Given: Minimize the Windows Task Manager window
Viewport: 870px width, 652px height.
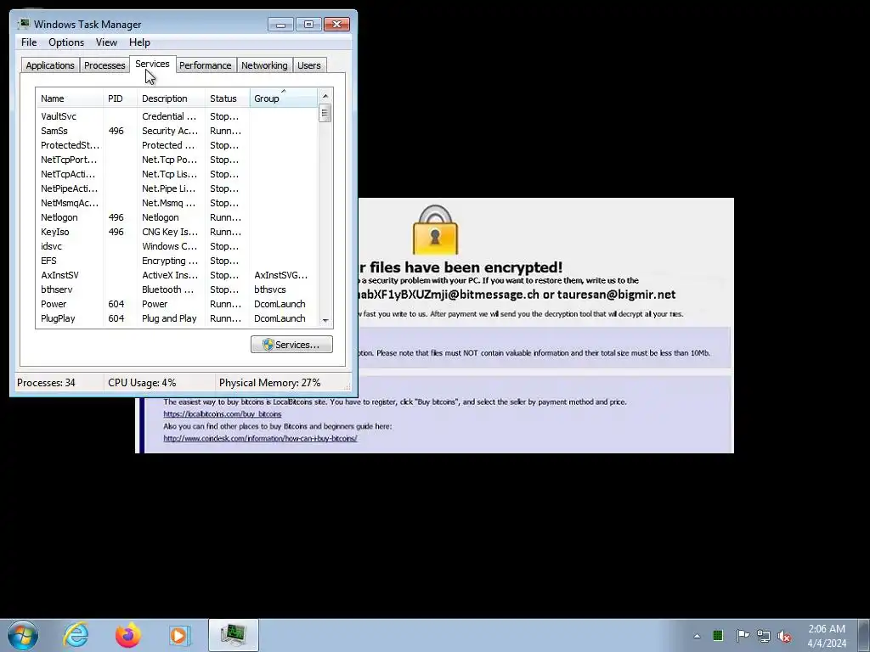Looking at the screenshot, I should click(x=280, y=25).
